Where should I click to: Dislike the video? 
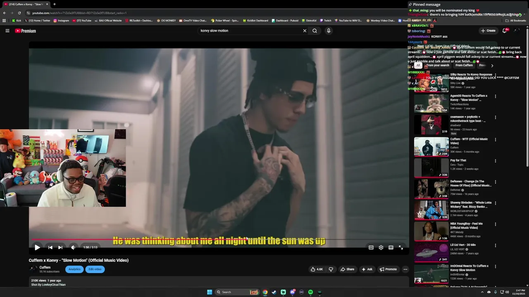(331, 269)
